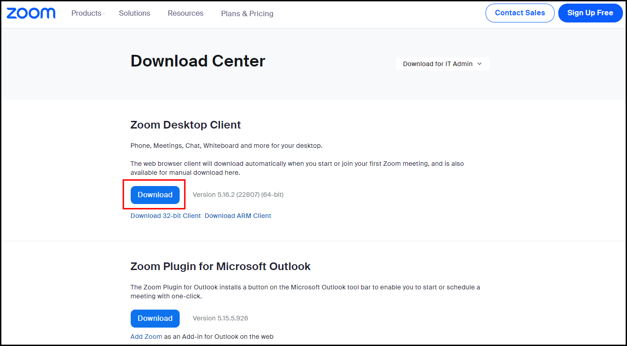Select the Version 5.15.5.926 text
The width and height of the screenshot is (627, 346).
221,318
